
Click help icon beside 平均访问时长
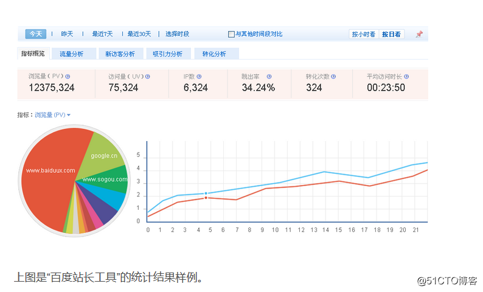pyautogui.click(x=406, y=77)
